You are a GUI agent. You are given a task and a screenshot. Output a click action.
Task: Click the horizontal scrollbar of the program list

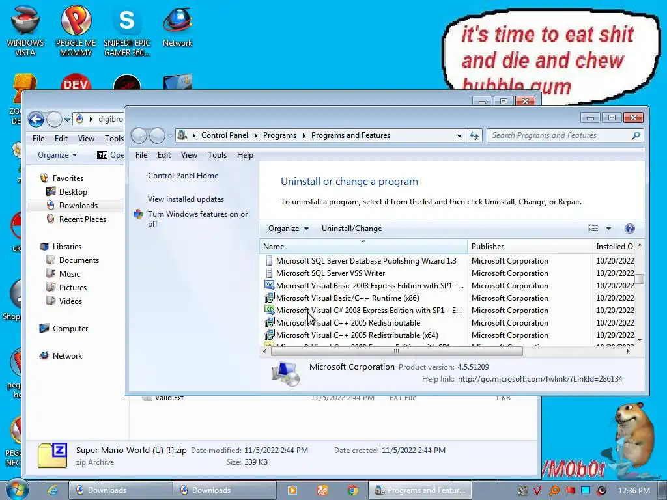point(397,351)
